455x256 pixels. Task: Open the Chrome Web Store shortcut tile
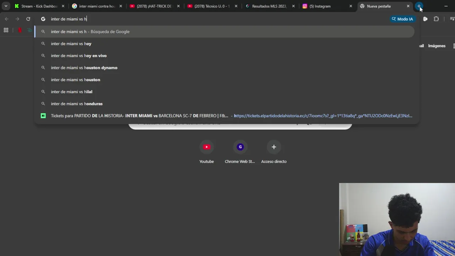click(240, 152)
